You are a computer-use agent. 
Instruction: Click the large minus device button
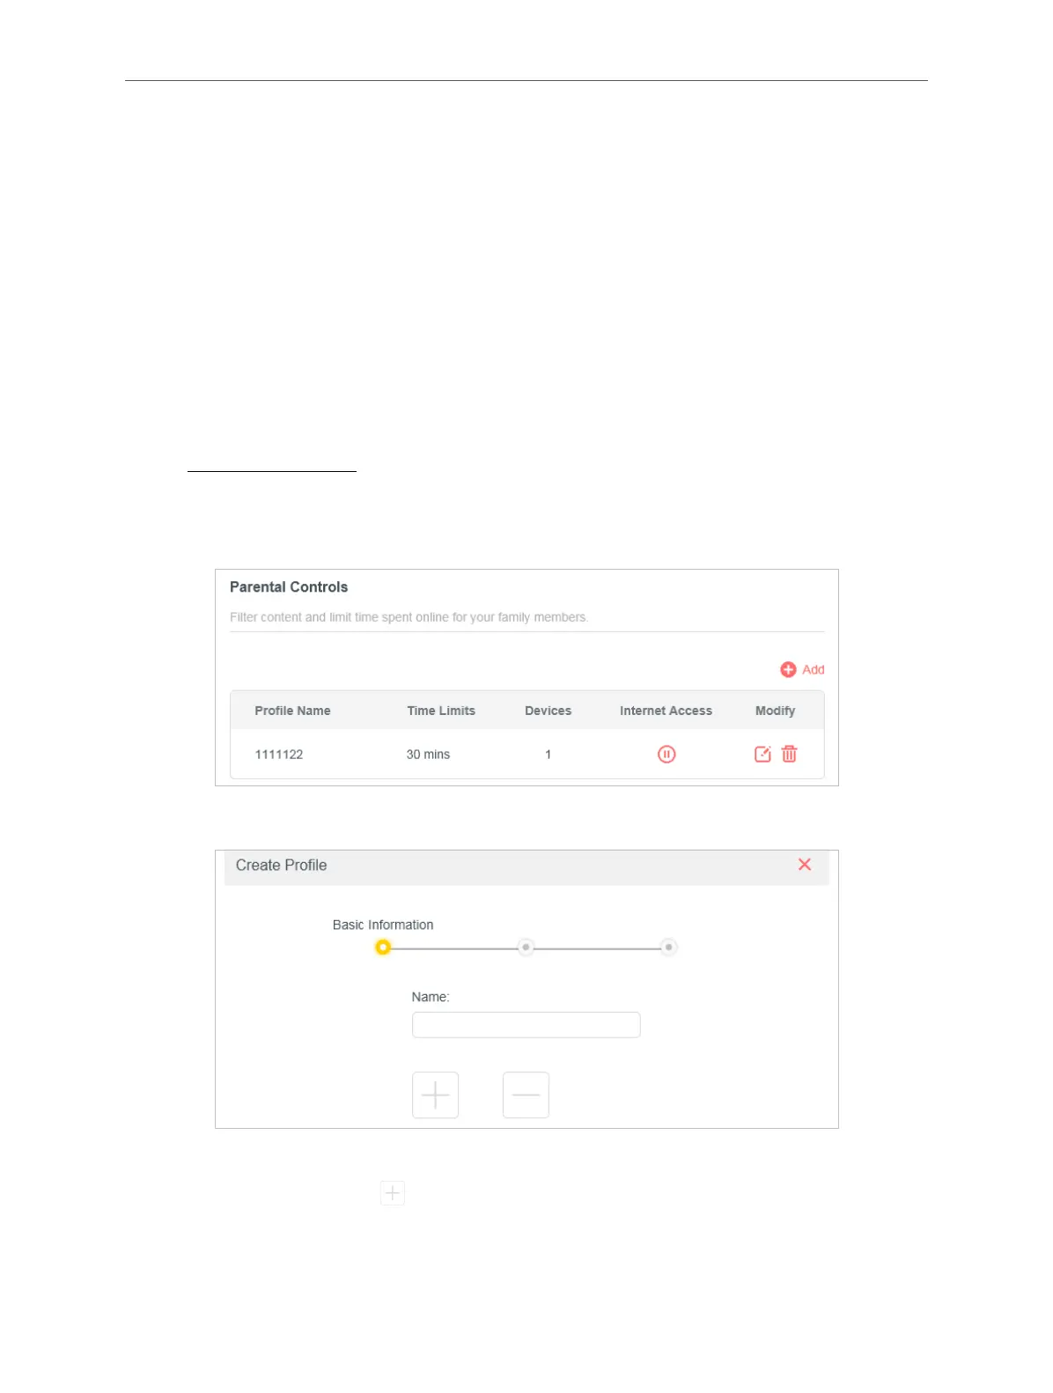coord(526,1095)
